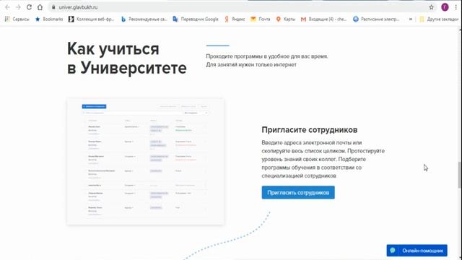Go back with the browser back arrow
The height and width of the screenshot is (260, 462).
coord(7,7)
